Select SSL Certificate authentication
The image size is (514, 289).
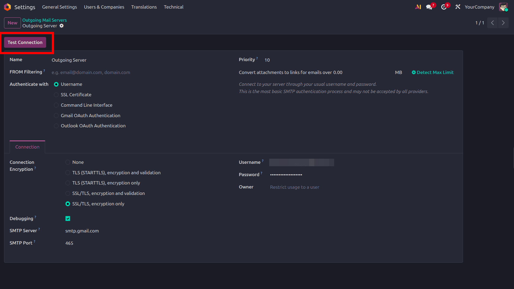pyautogui.click(x=56, y=95)
